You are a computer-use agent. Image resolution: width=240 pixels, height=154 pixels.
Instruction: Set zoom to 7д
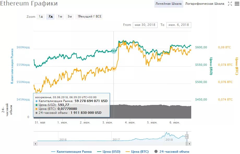51,16
